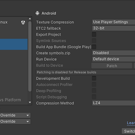Click the Unity logo icon beside Linux platform
135x135 pixels.
(23, 22)
